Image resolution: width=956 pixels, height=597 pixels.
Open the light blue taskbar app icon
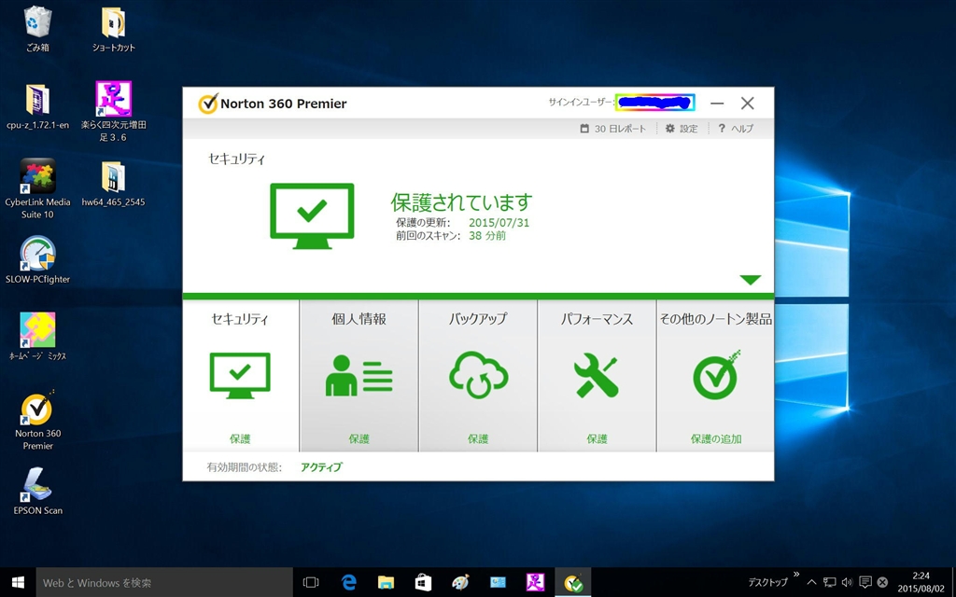coord(499,582)
